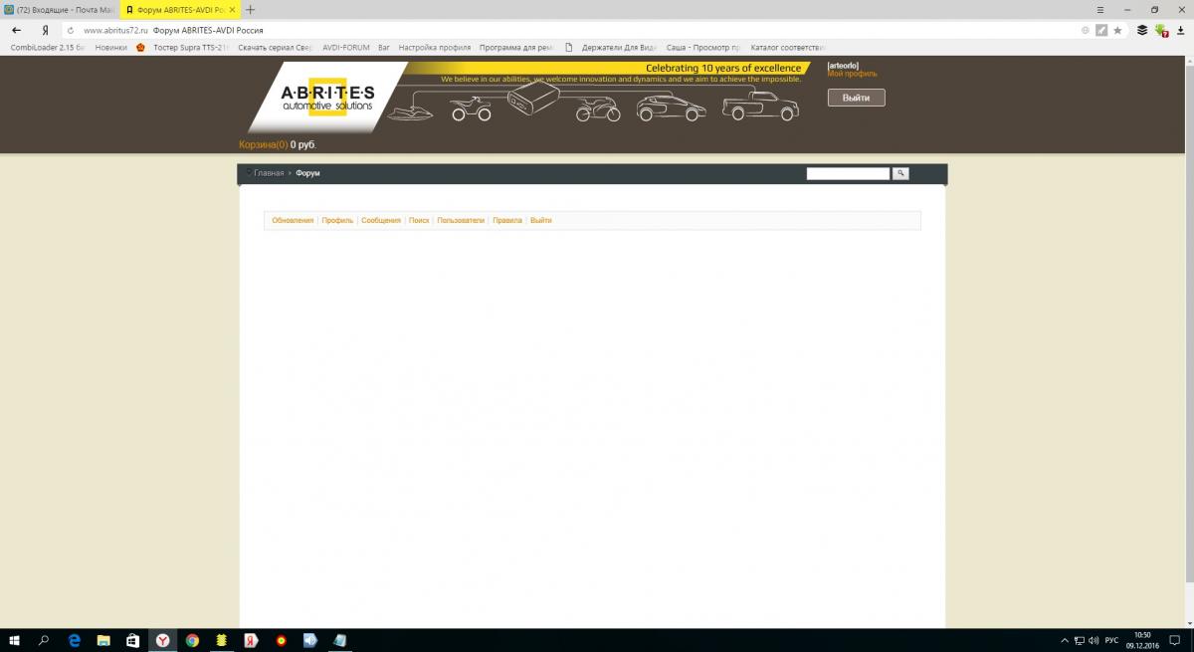
Task: Select the Форум ABRITES-AVDI browser tab
Action: click(x=179, y=9)
